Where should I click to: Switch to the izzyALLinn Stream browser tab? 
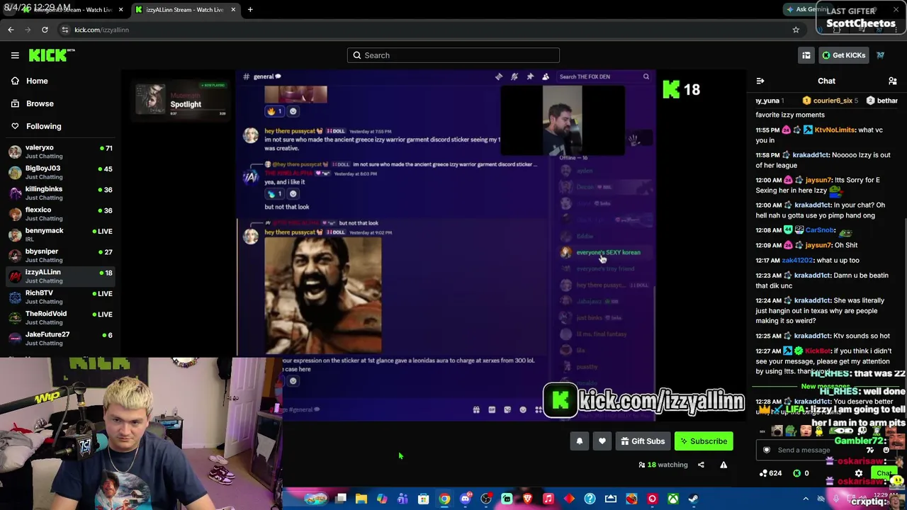click(186, 10)
